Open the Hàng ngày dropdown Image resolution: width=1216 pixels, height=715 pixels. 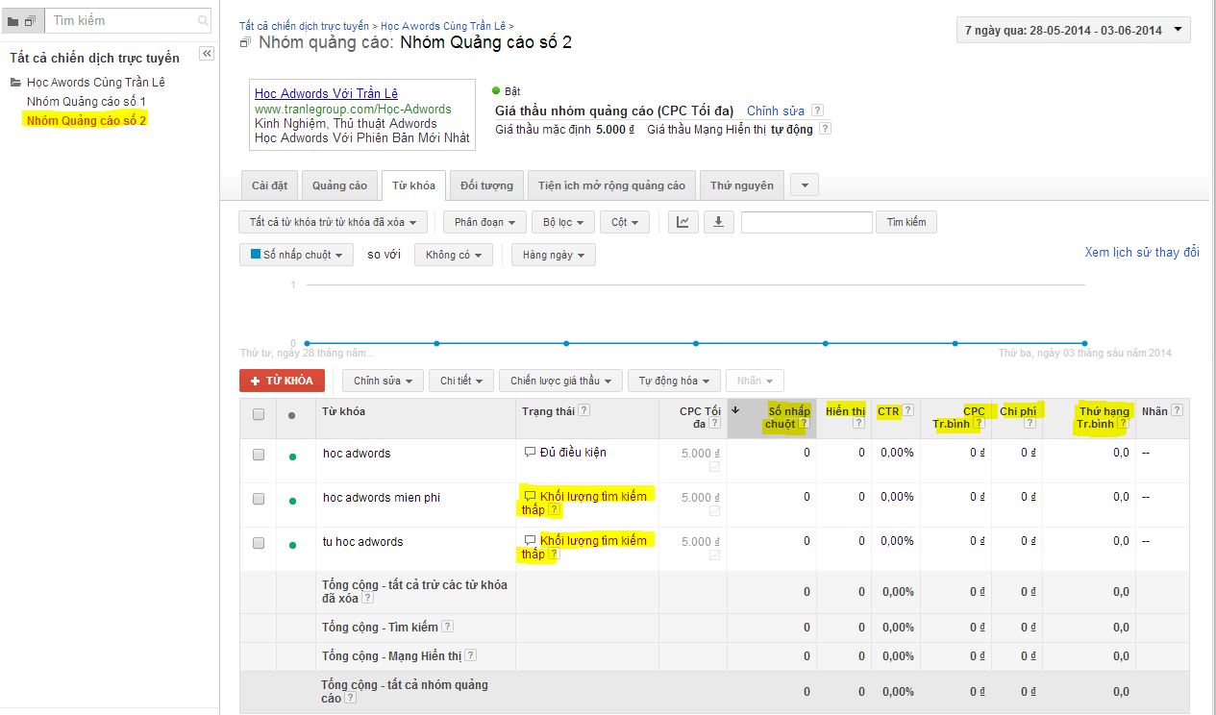tap(554, 255)
